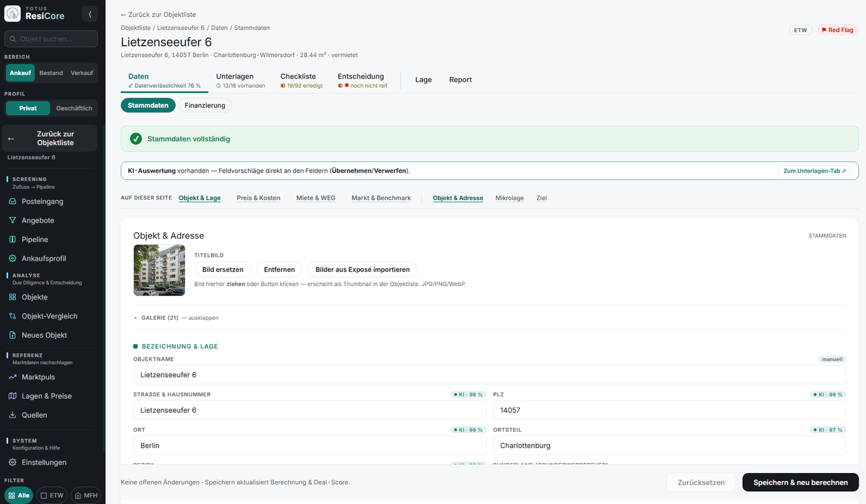Jump to Preis & Kosten section
866x504 pixels.
pos(259,198)
